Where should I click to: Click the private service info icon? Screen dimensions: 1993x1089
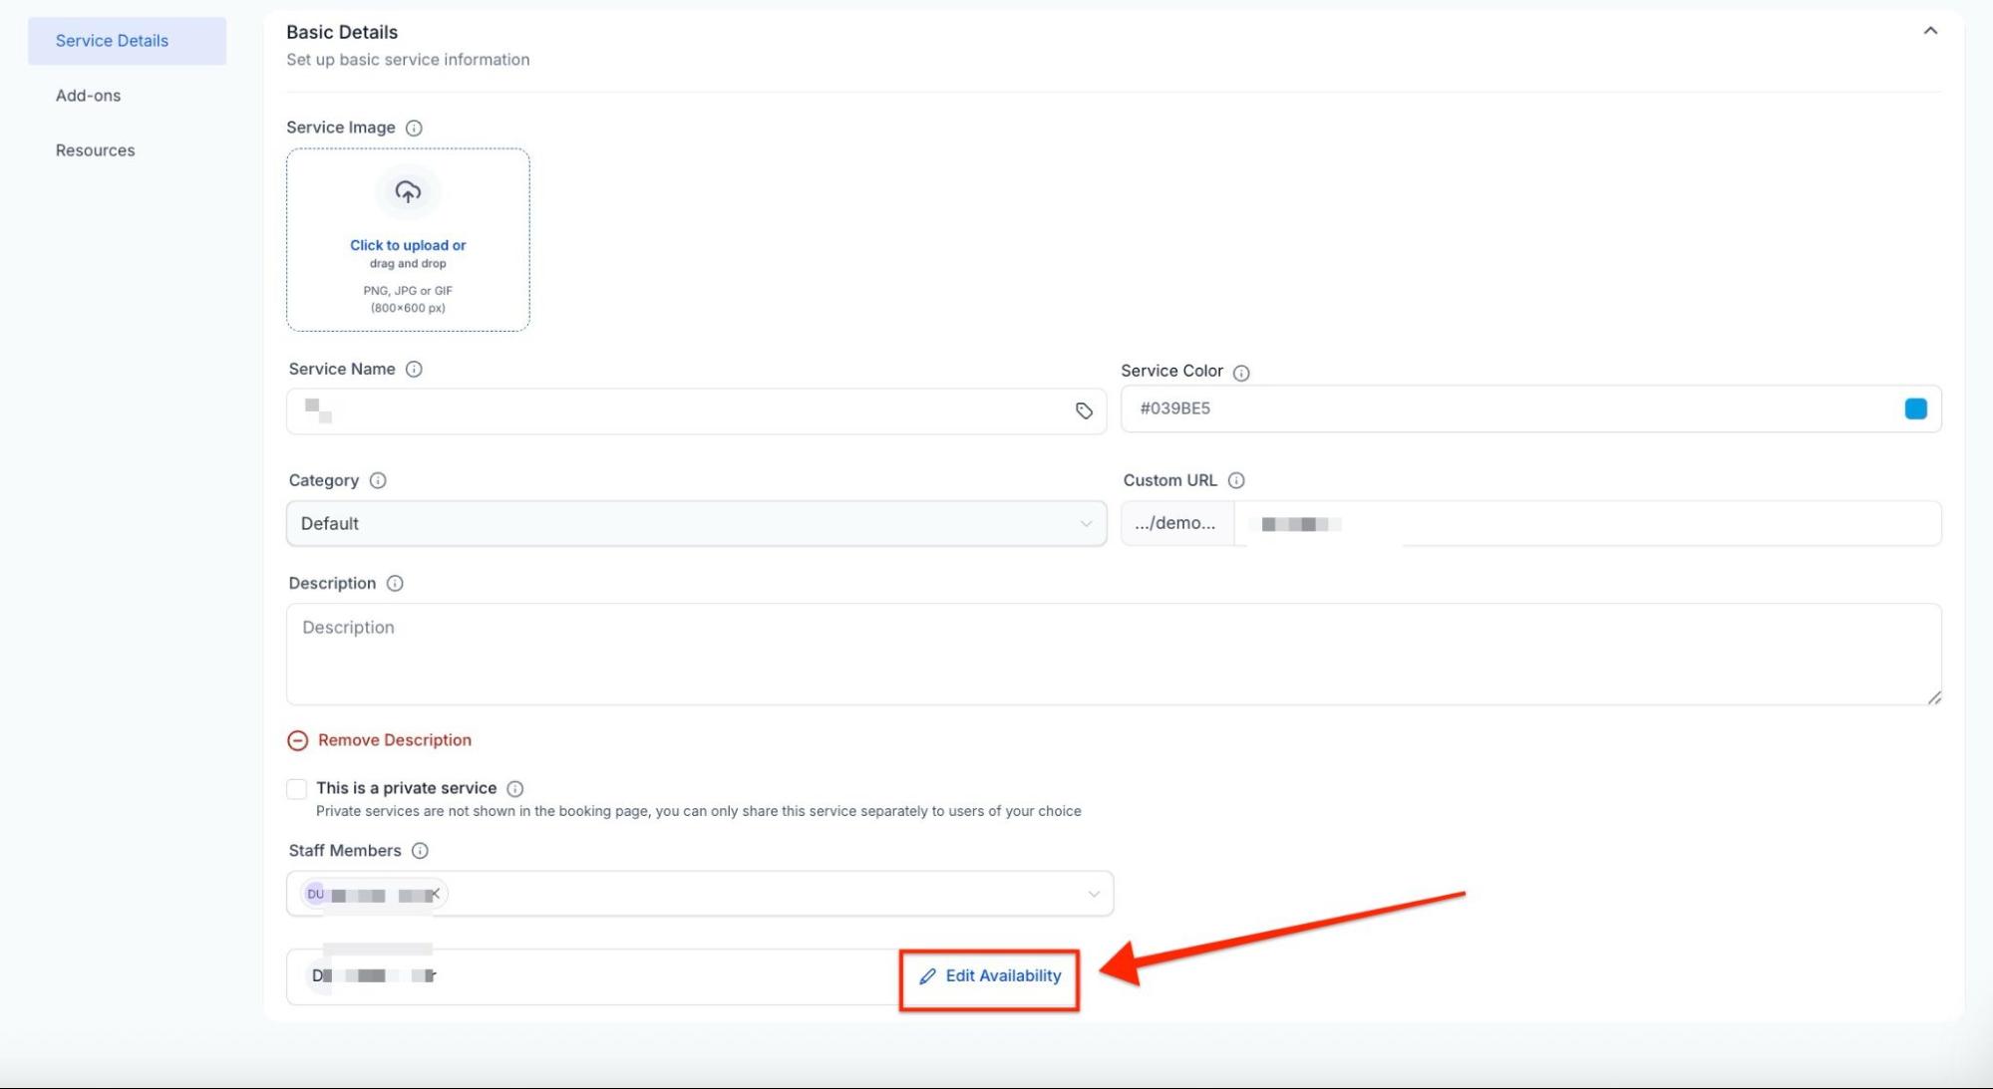(x=514, y=789)
